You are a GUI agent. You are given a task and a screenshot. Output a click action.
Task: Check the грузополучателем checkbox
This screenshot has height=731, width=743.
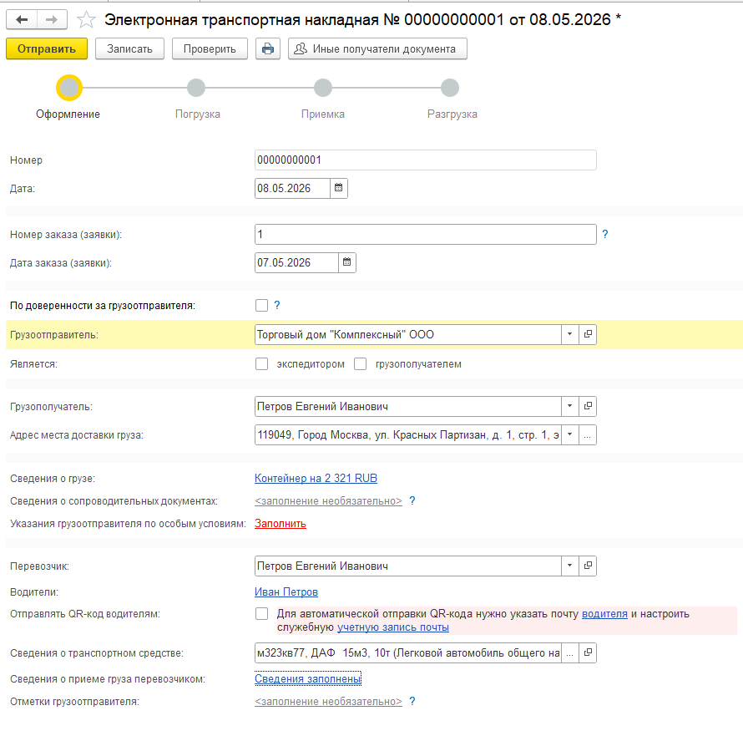click(360, 364)
